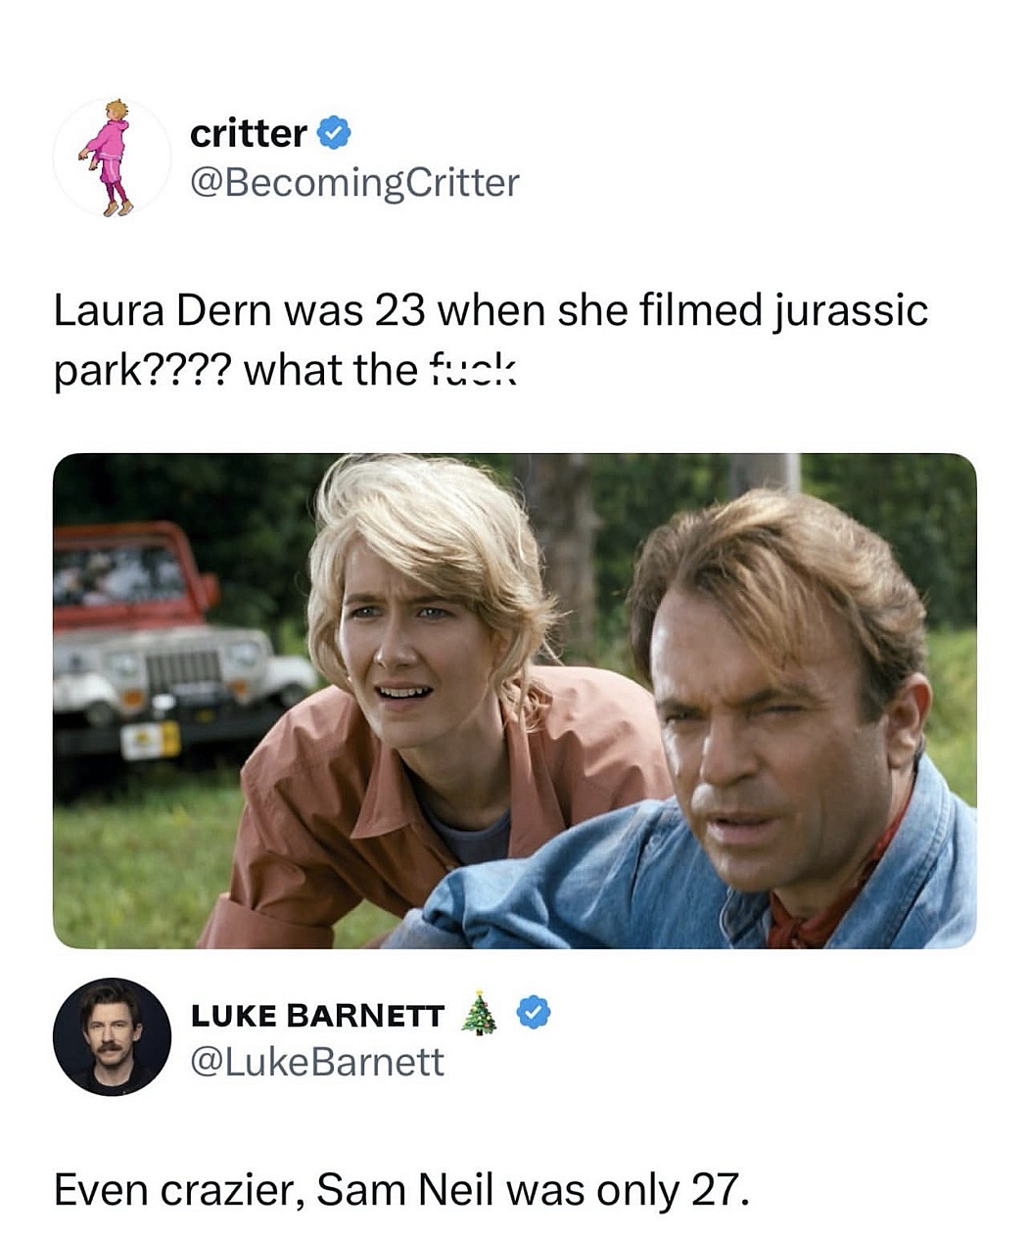Visit the @BecomingCritter handle
Screen dimensions: 1030x1235
[353, 182]
